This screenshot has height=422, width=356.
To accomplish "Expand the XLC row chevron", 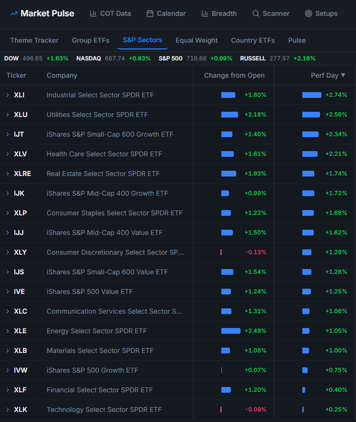I will (x=8, y=311).
